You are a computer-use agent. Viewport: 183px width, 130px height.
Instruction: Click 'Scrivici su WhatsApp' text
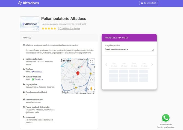166,127
